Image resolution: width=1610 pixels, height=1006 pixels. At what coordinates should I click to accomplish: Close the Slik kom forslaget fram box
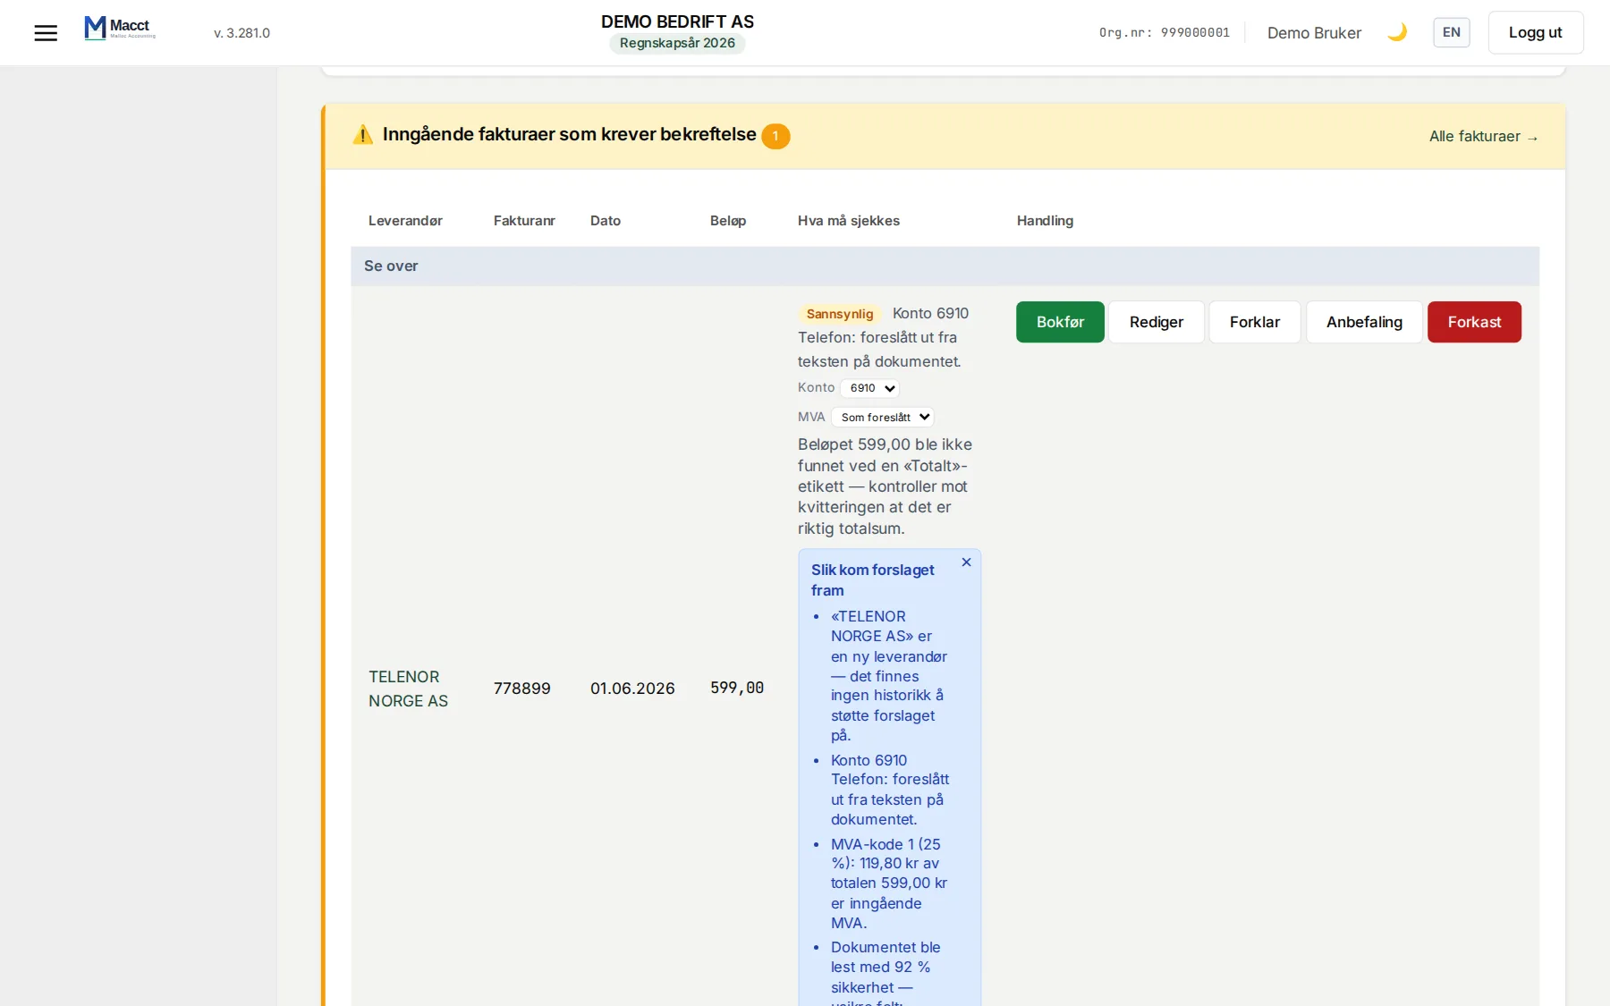click(966, 562)
